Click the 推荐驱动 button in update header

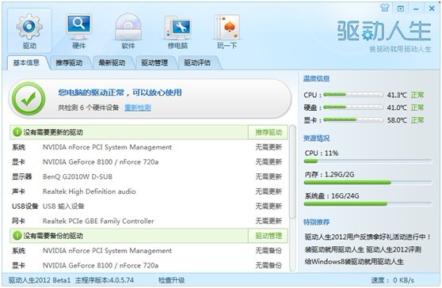pyautogui.click(x=269, y=132)
